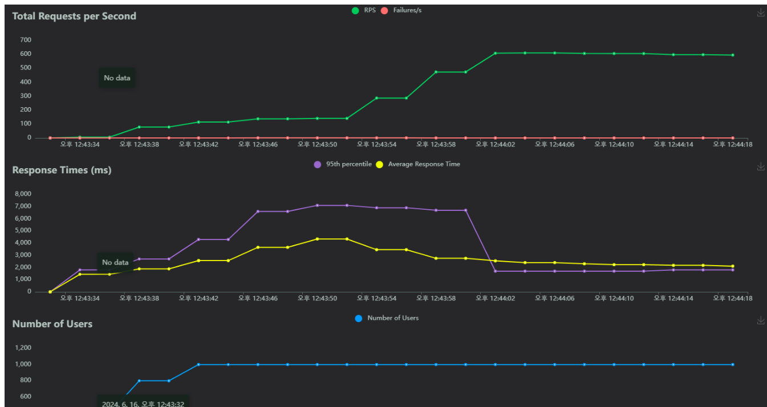
Task: Click the last green RPS data point
Action: coord(733,55)
